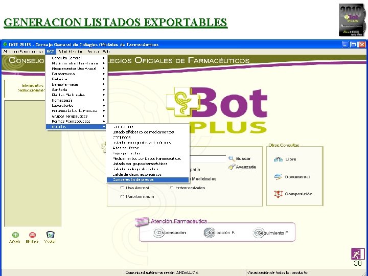
Task: Maximize the BOT PLUS window
Action: pyautogui.click(x=354, y=44)
